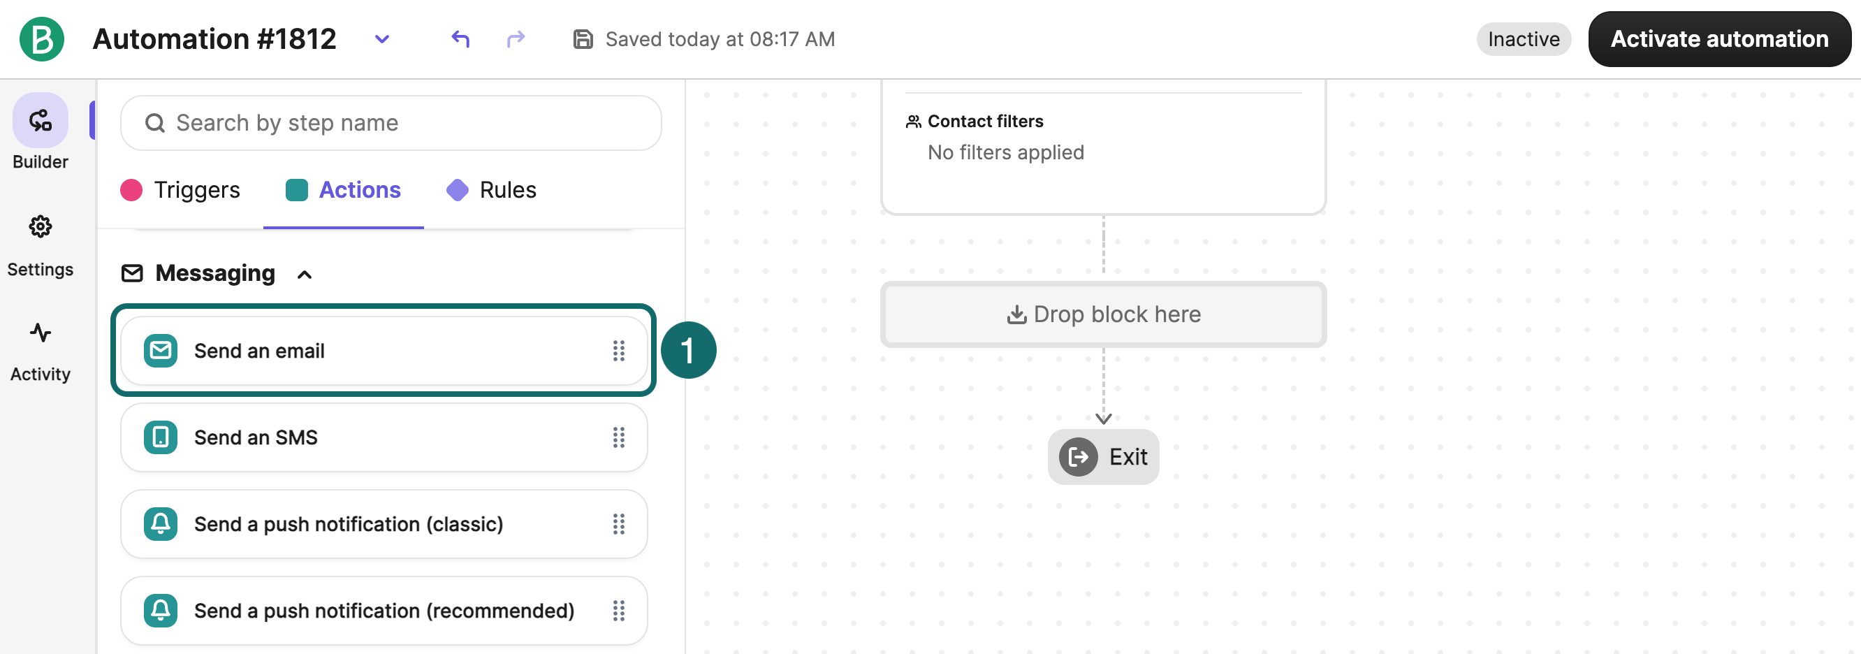Collapse the Messaging section
The height and width of the screenshot is (654, 1861).
tap(305, 275)
